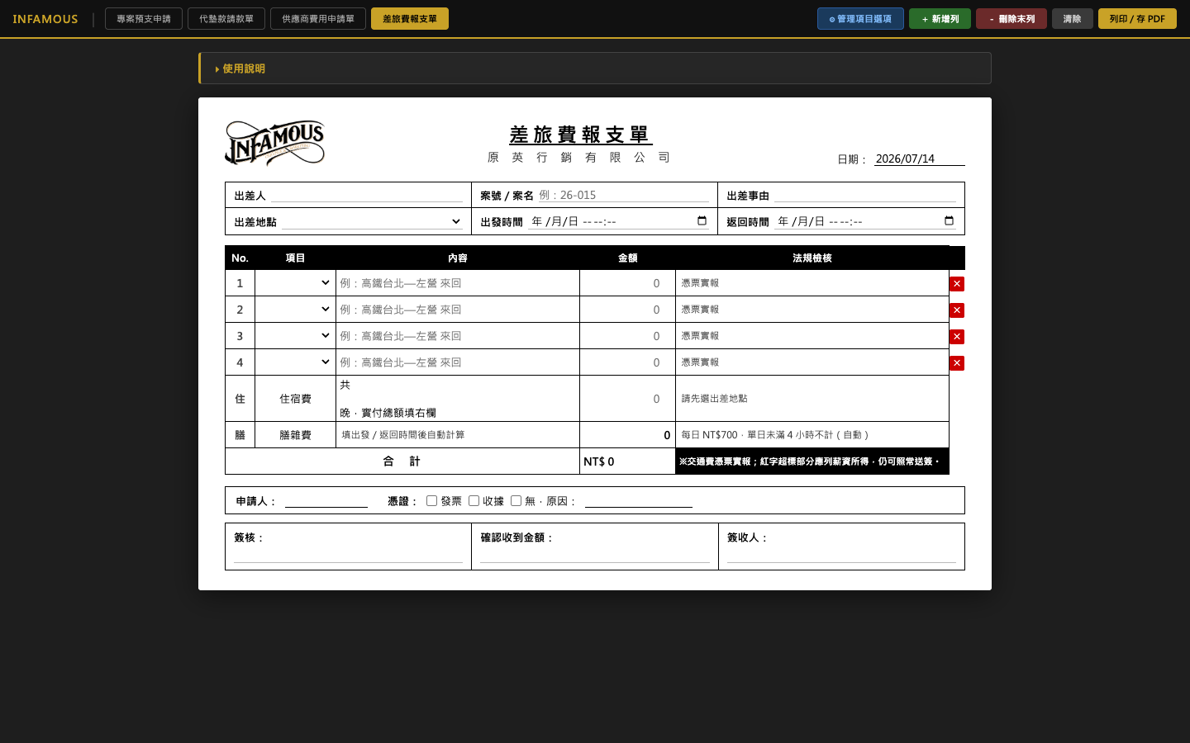This screenshot has width=1190, height=743.
Task: Delete row 4 with red X
Action: [x=957, y=363]
